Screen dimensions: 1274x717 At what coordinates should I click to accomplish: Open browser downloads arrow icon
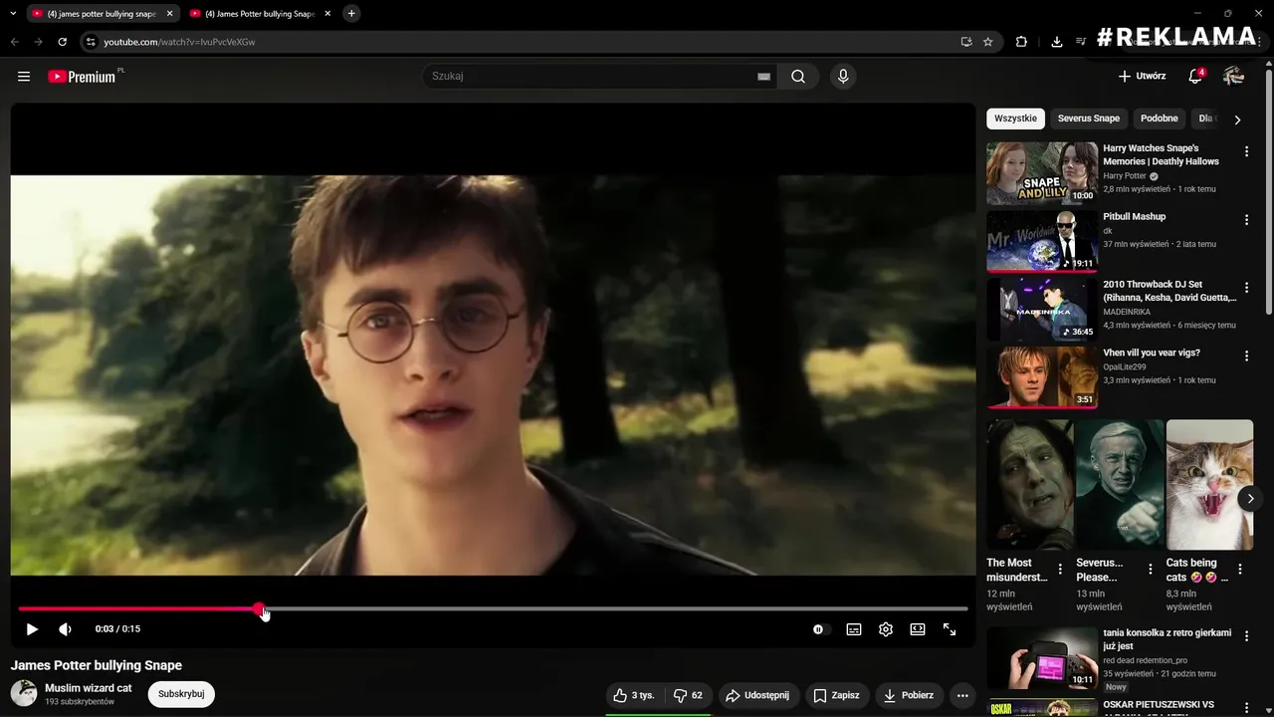click(x=1056, y=42)
